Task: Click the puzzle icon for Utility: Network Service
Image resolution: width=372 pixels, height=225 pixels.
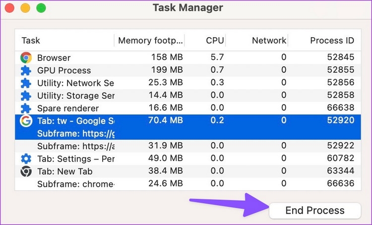Action: [26, 83]
